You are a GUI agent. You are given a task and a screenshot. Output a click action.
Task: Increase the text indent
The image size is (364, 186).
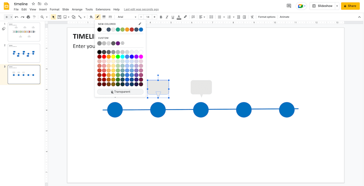click(244, 17)
